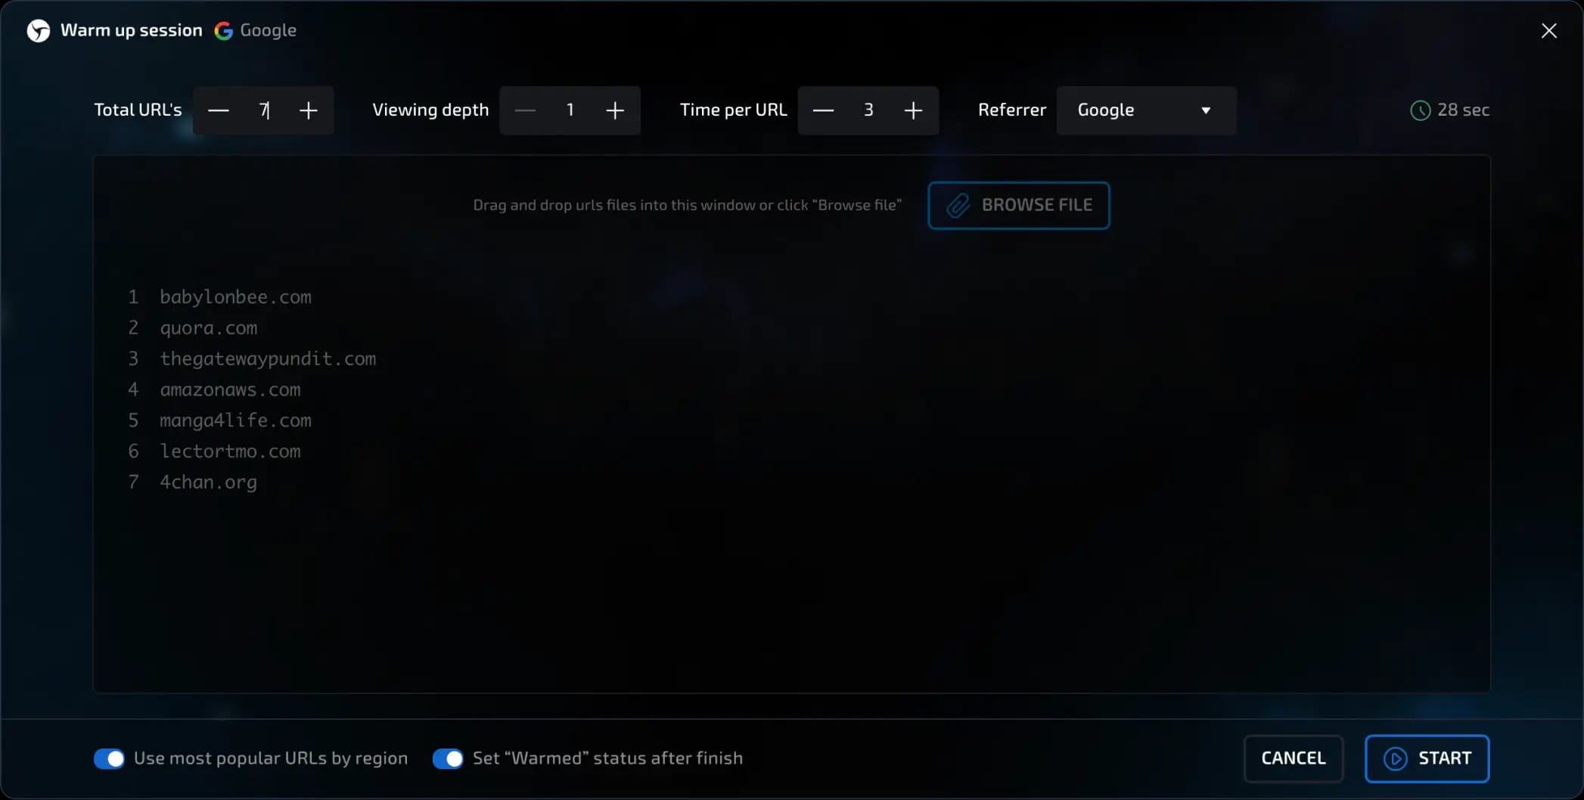Click the Cancel button
Image resolution: width=1584 pixels, height=800 pixels.
pyautogui.click(x=1293, y=758)
